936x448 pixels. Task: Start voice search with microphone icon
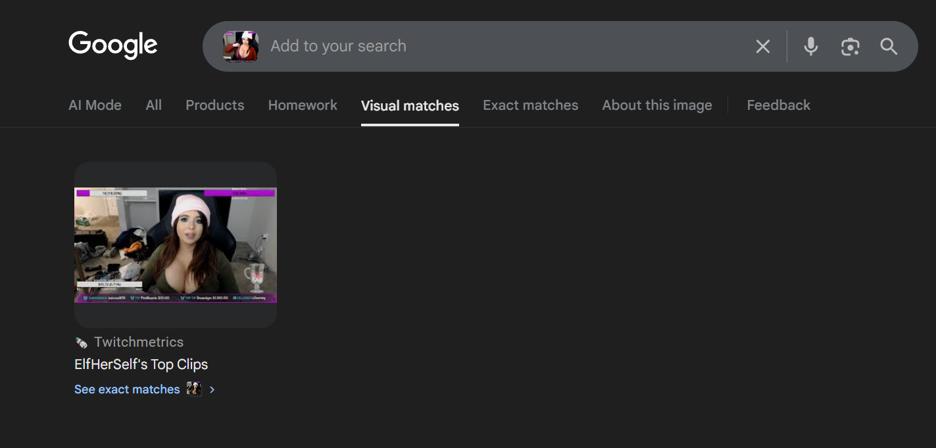click(811, 46)
